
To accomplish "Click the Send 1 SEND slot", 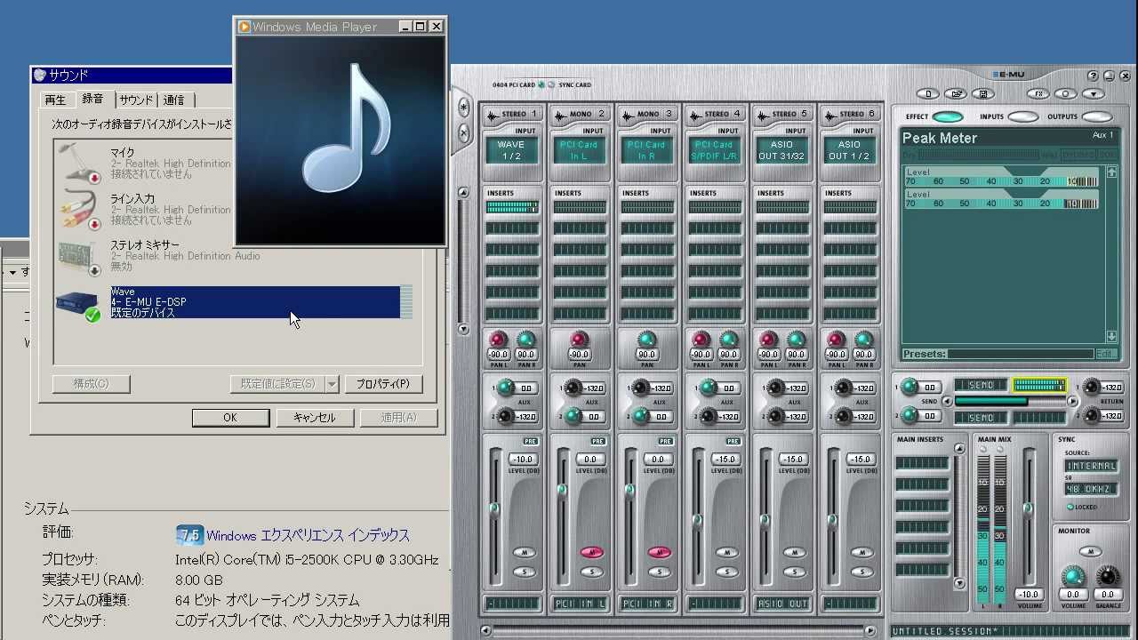I will 981,385.
